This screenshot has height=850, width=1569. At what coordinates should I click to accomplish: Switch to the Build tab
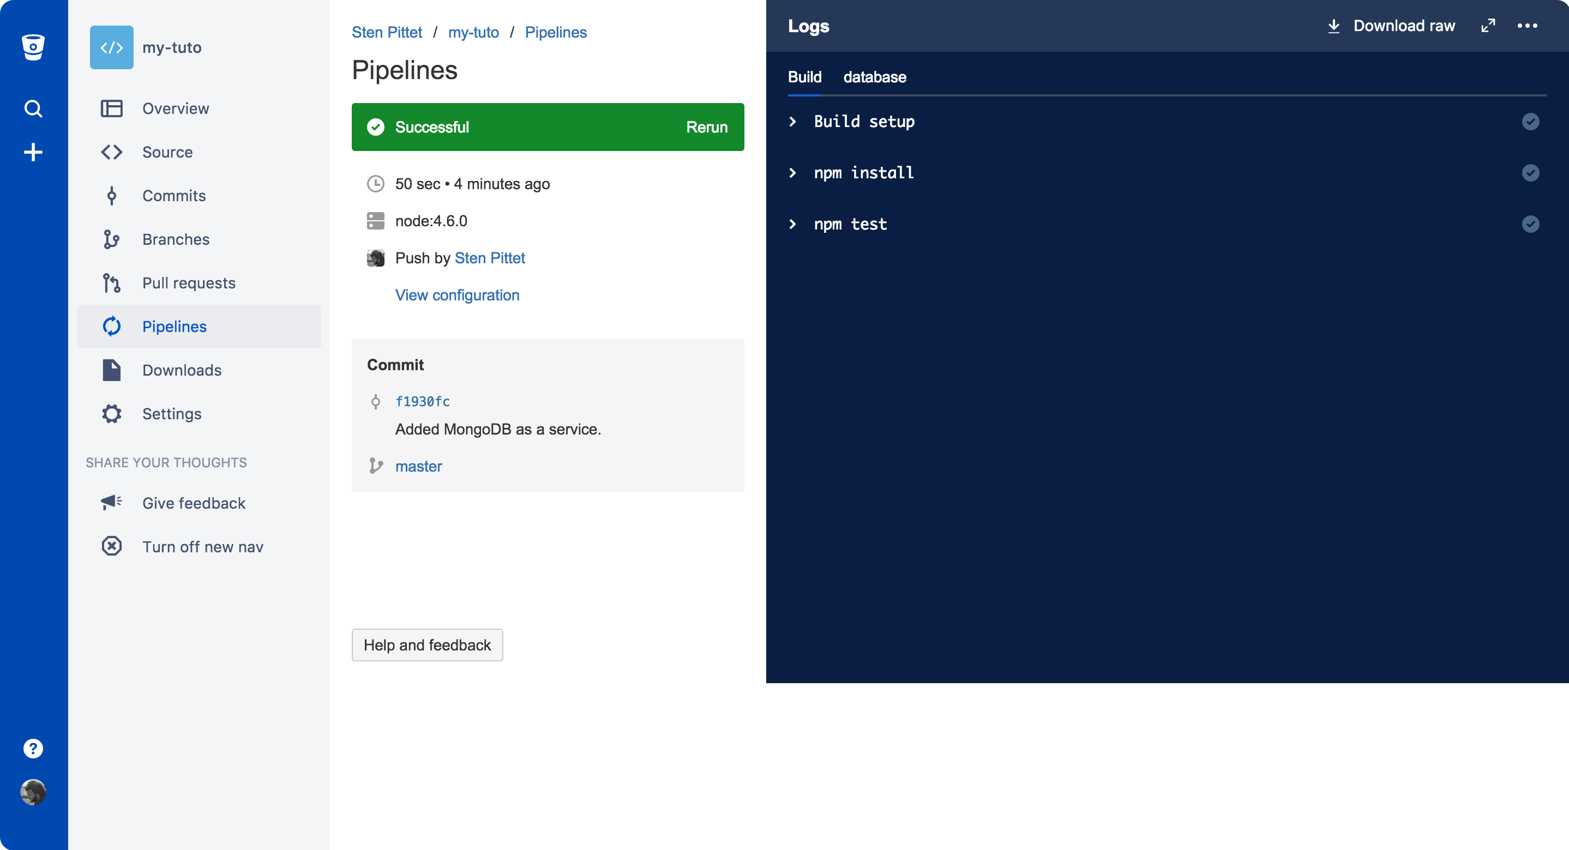804,77
